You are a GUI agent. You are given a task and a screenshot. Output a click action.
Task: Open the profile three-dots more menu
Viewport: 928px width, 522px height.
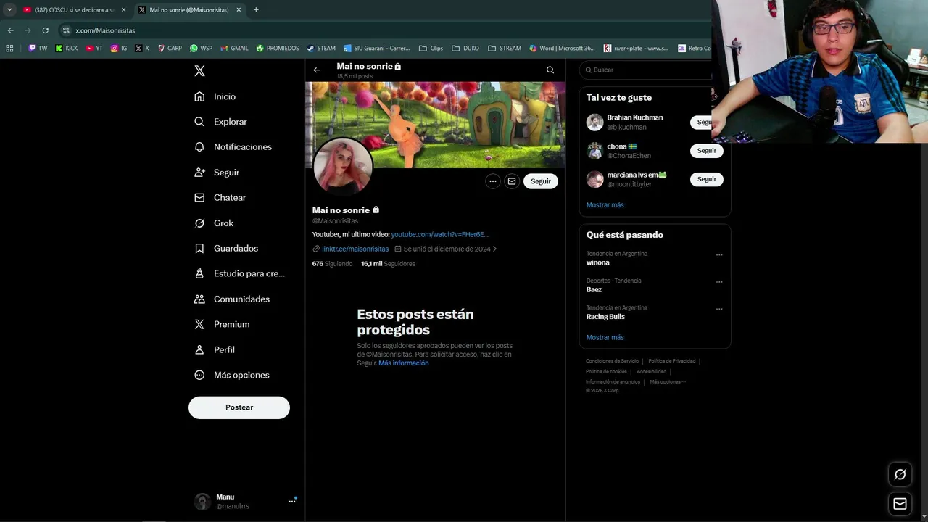pyautogui.click(x=493, y=181)
